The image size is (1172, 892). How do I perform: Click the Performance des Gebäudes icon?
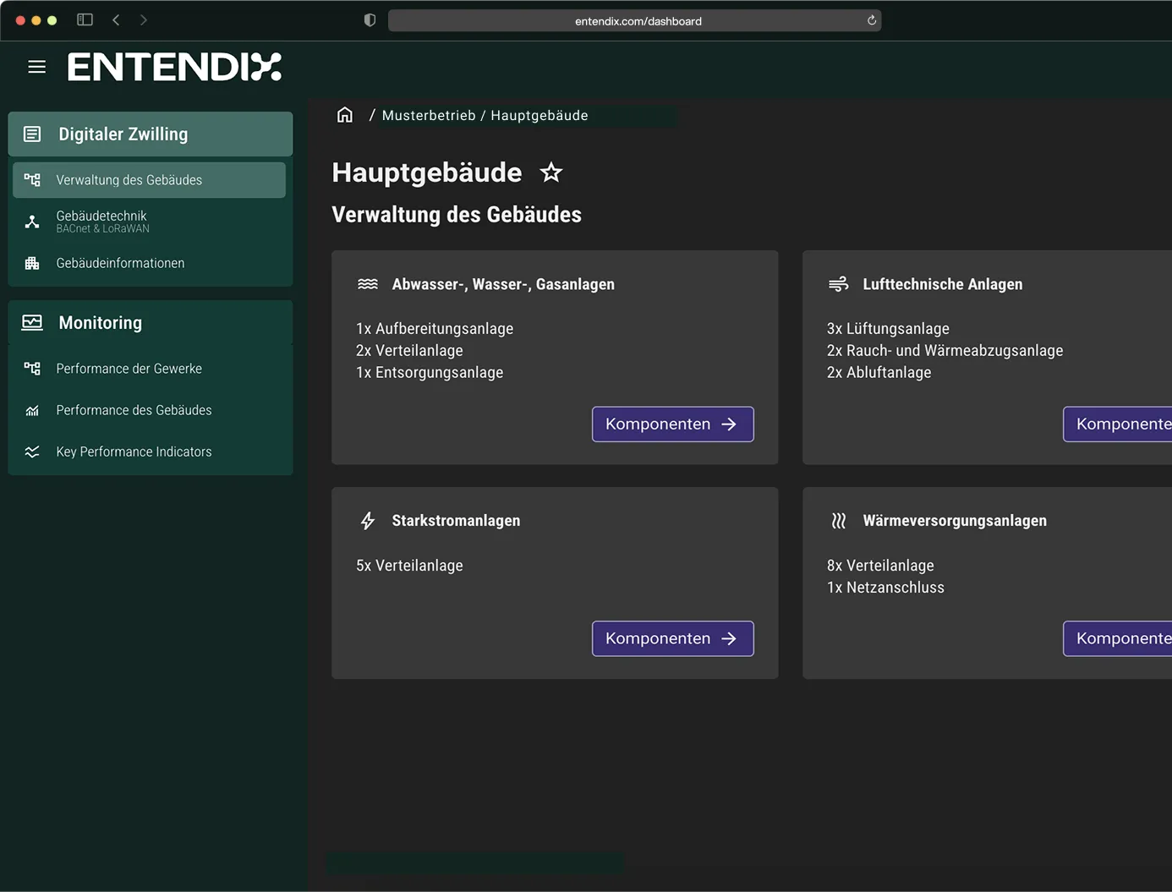pyautogui.click(x=32, y=410)
